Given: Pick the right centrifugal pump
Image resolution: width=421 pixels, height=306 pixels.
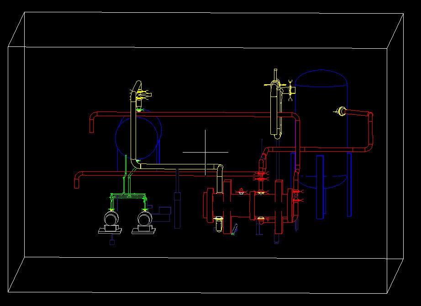Looking at the screenshot, I should point(144,223).
